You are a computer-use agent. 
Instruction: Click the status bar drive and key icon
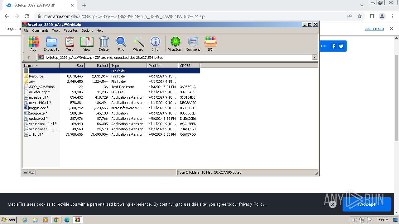click(29, 172)
